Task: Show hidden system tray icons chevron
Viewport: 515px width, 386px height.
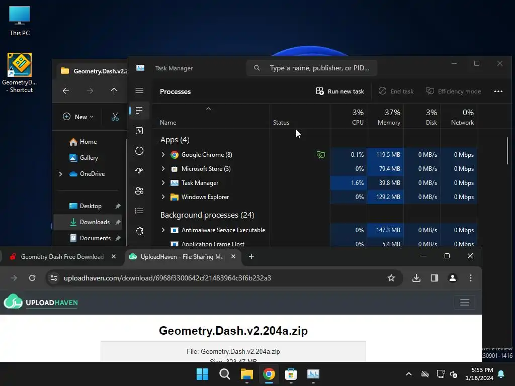Action: [408, 374]
